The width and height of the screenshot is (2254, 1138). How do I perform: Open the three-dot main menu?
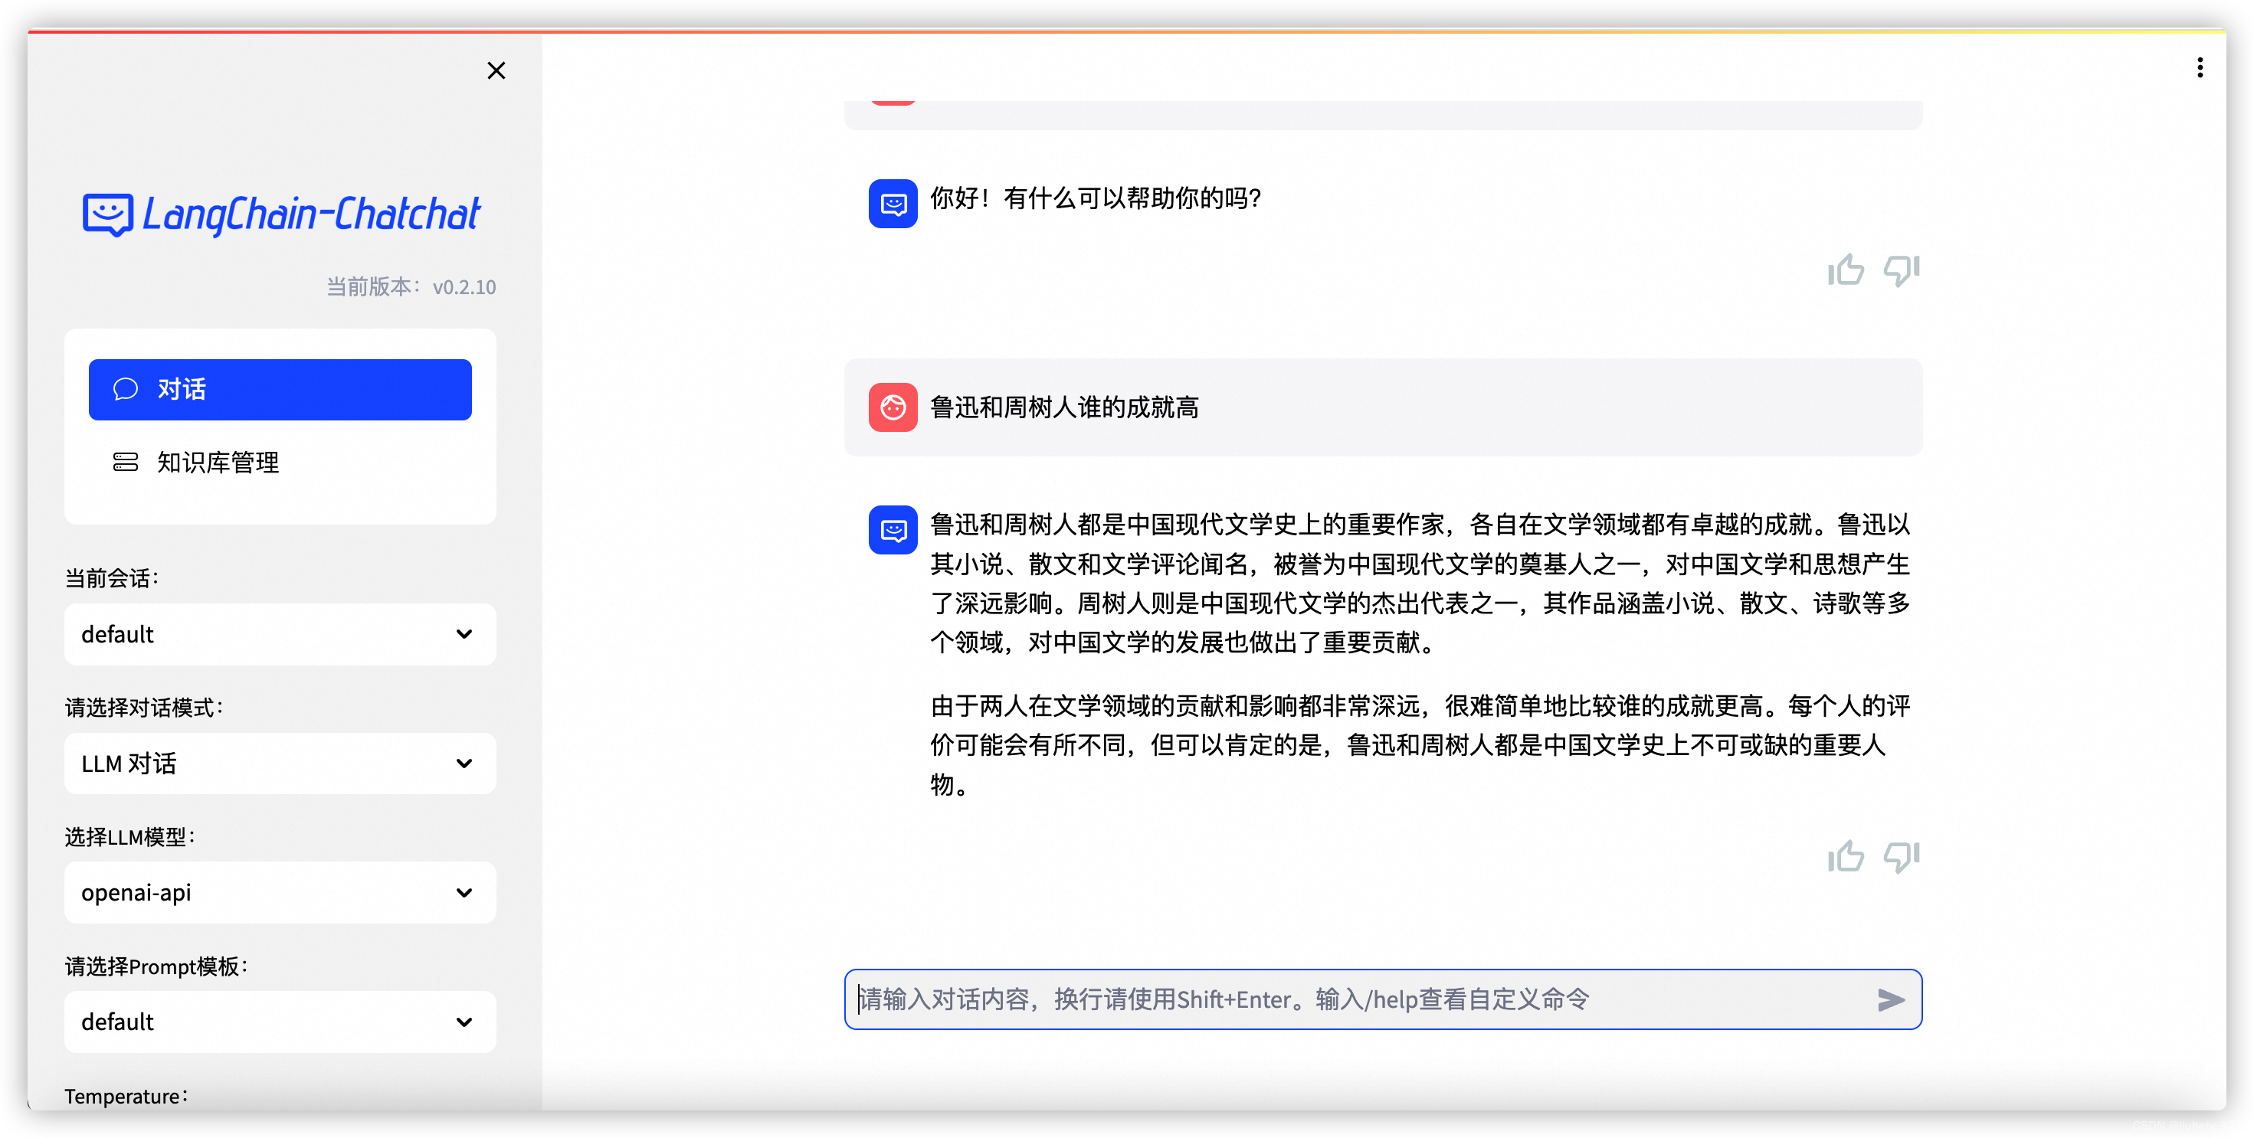pyautogui.click(x=2200, y=67)
